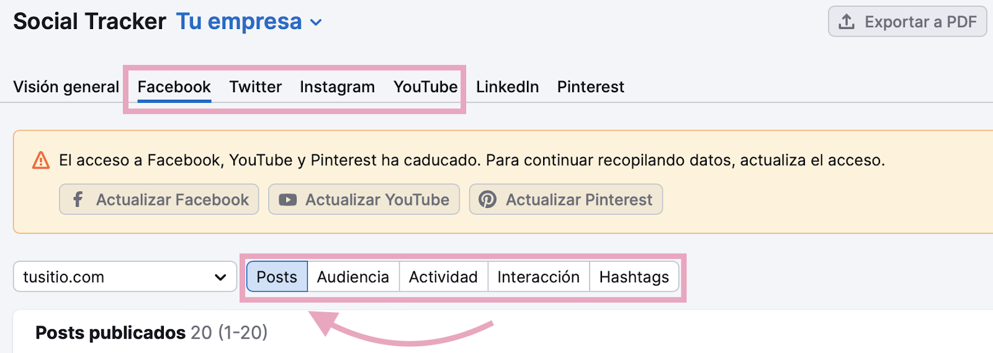Image resolution: width=993 pixels, height=353 pixels.
Task: Select the Actividad report view
Action: (x=443, y=277)
